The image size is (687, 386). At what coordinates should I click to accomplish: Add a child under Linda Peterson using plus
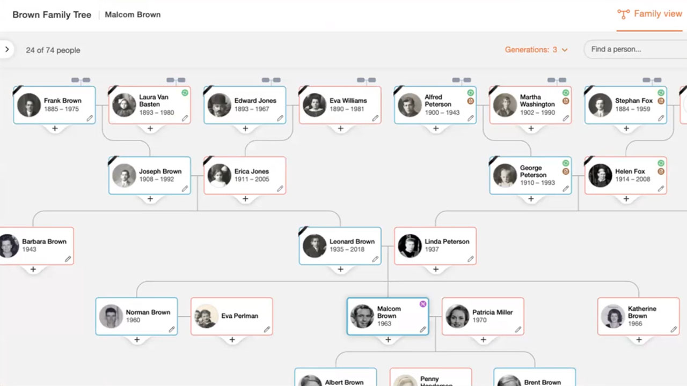(x=435, y=269)
